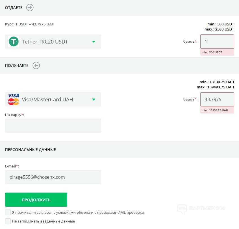This screenshot has width=239, height=229.
Task: Expand the Tether TRC20 USDT dropdown arrow
Action: point(94,42)
